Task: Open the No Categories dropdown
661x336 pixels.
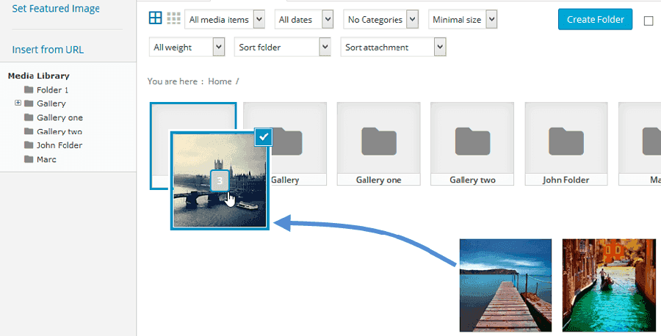Action: coord(380,20)
